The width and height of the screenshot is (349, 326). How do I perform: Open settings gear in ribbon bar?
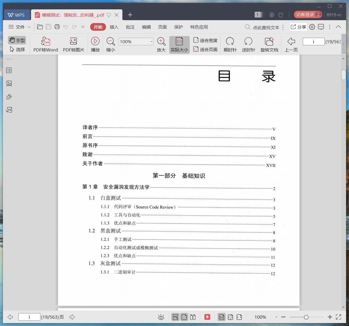coord(312,27)
